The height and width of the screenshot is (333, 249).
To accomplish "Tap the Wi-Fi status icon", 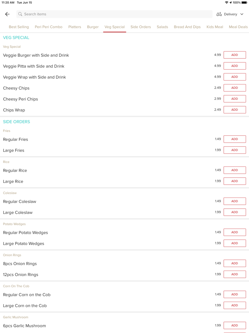I will [227, 2].
